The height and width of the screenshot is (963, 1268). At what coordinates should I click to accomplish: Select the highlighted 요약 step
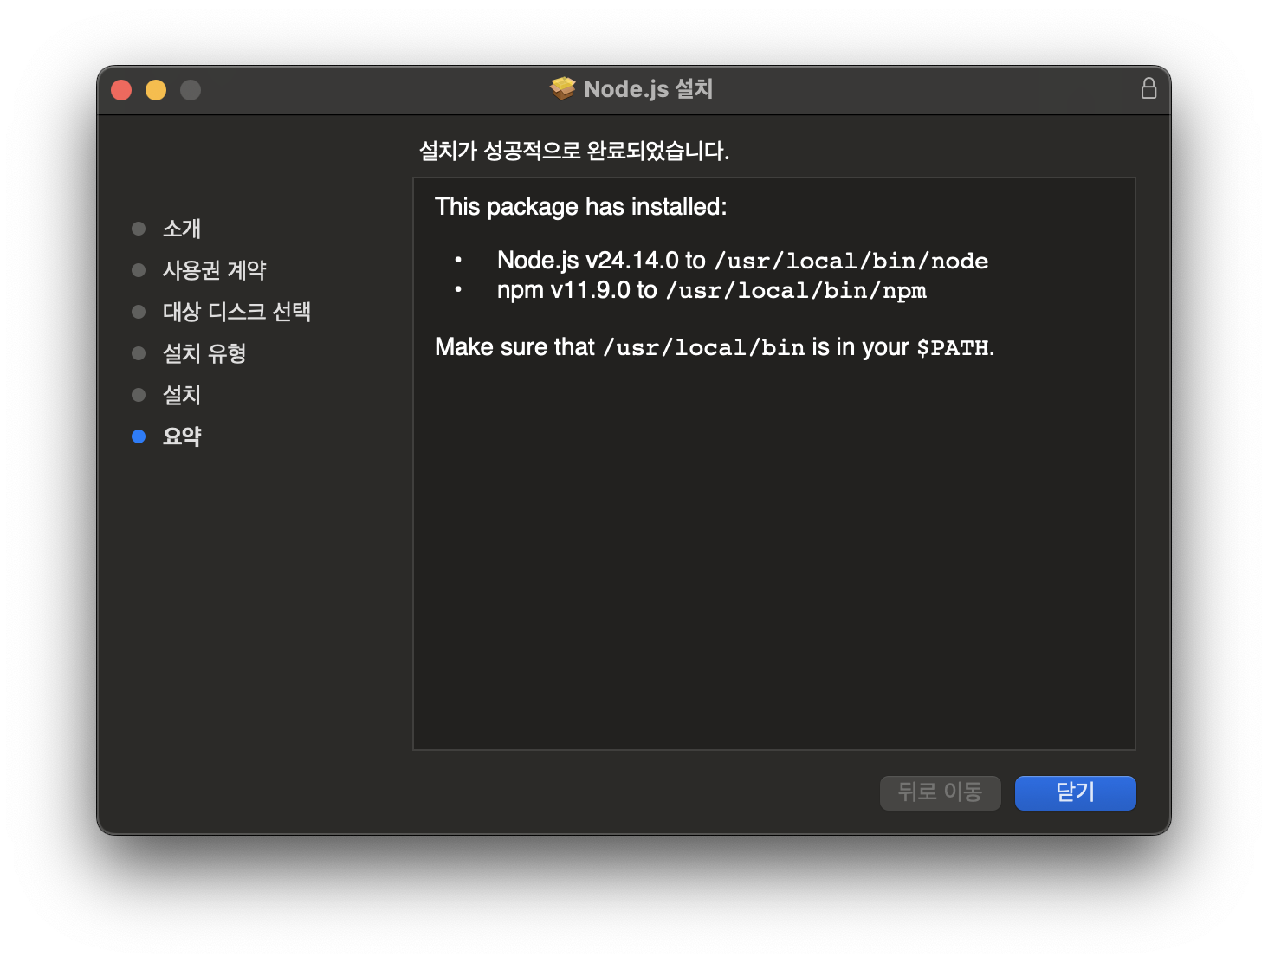pos(181,436)
